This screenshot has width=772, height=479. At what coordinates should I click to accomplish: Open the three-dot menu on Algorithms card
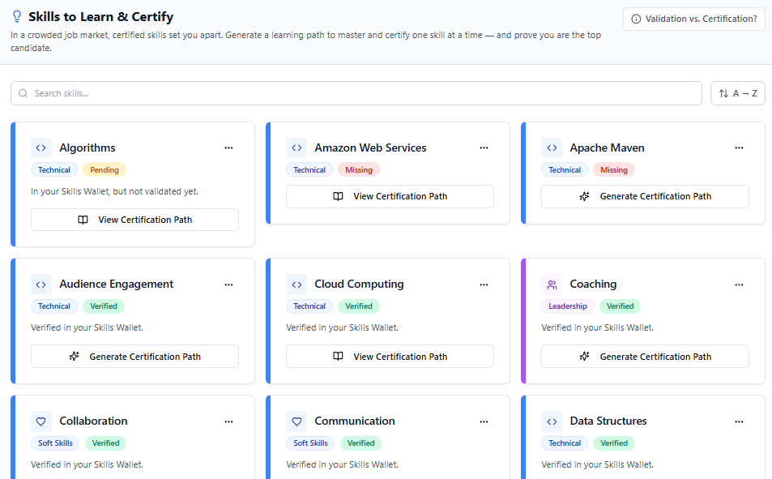pyautogui.click(x=228, y=148)
